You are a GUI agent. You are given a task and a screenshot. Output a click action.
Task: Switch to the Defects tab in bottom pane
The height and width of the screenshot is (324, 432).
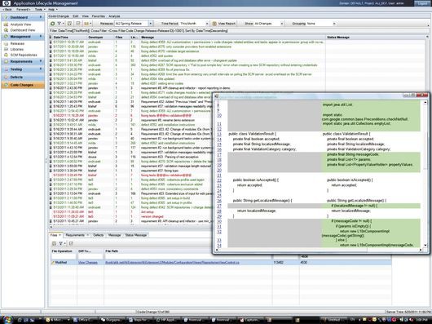pos(99,235)
